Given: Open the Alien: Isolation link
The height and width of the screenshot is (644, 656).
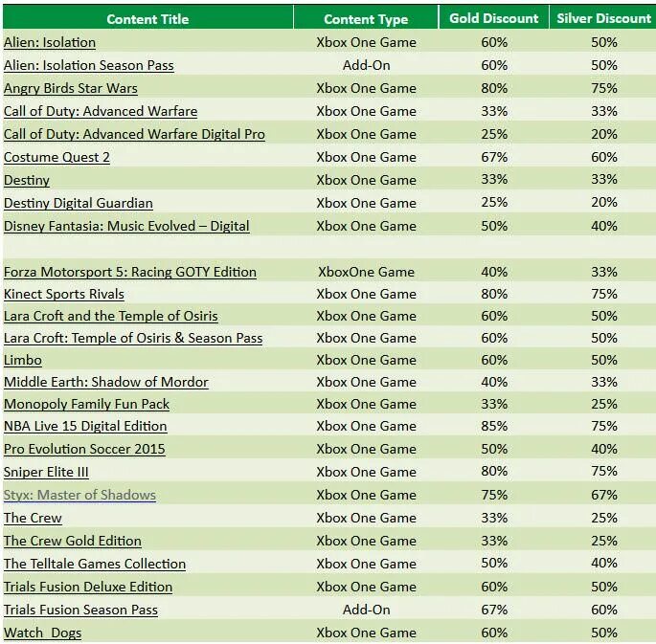Looking at the screenshot, I should click(x=50, y=42).
